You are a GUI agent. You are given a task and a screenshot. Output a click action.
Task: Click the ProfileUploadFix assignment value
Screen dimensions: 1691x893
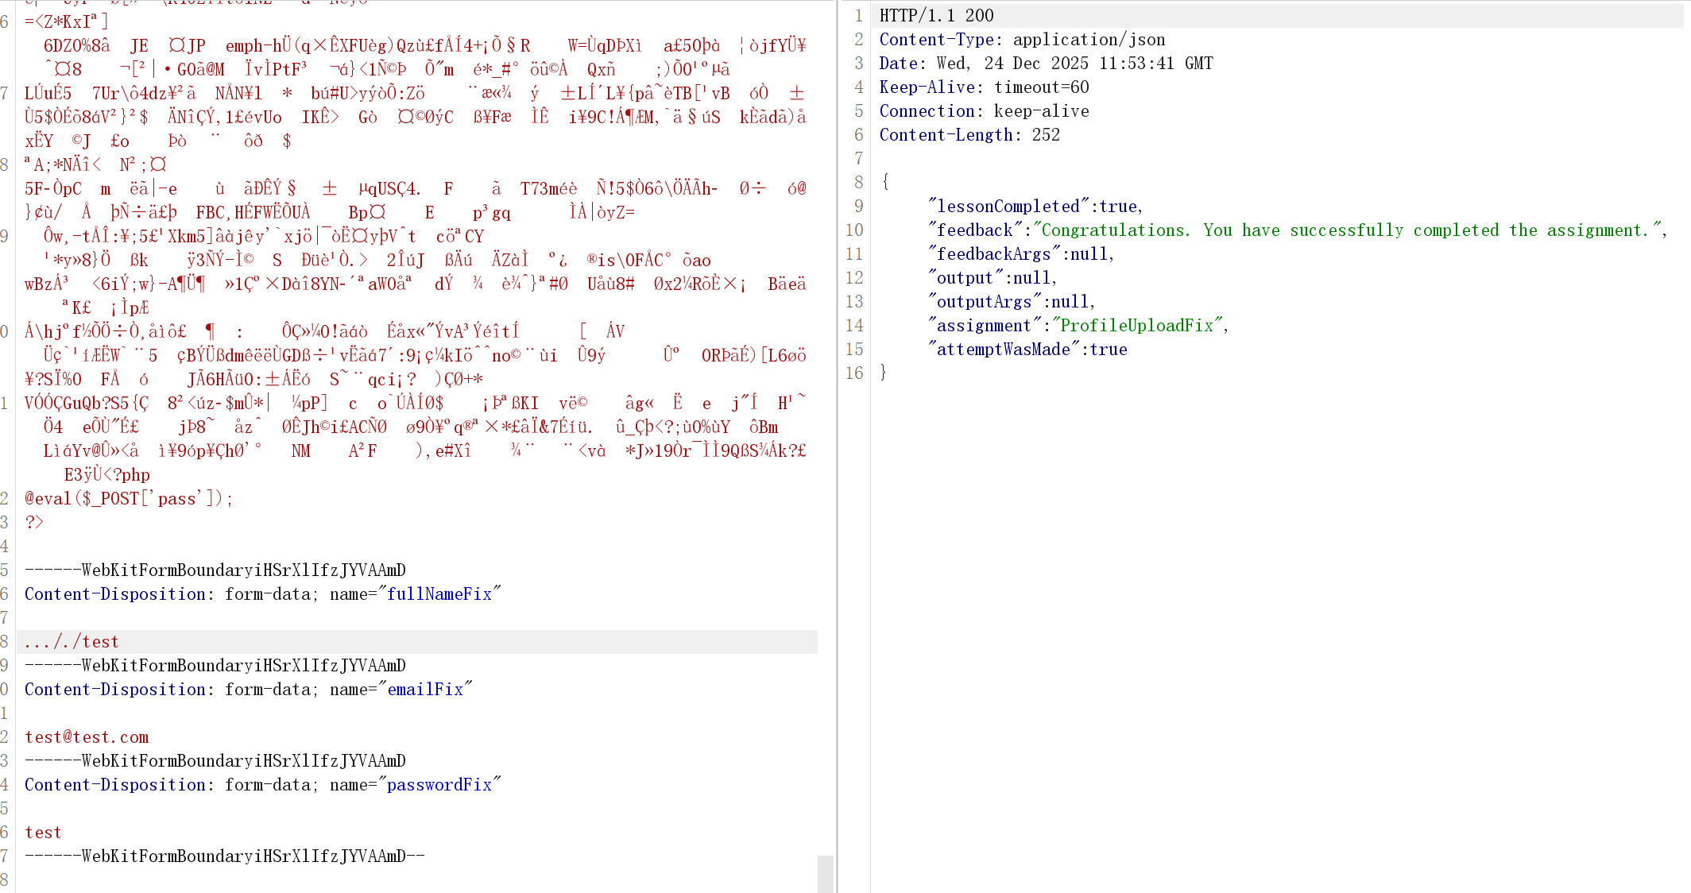1136,326
